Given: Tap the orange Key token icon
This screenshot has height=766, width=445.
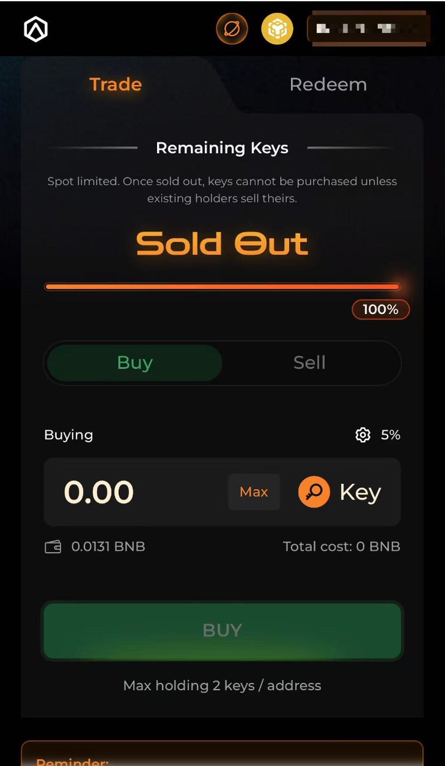Looking at the screenshot, I should click(x=314, y=492).
